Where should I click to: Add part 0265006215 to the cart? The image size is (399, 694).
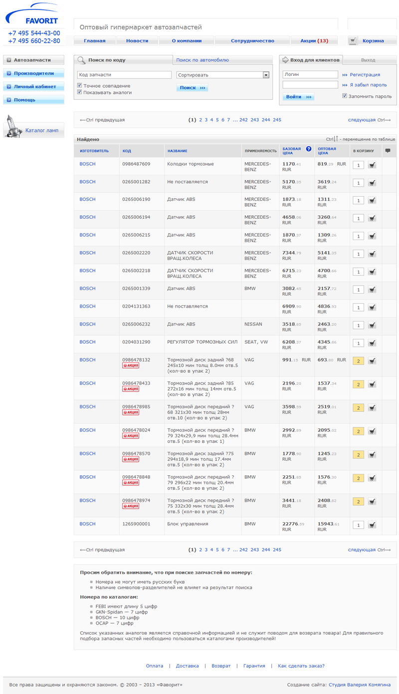pyautogui.click(x=372, y=237)
